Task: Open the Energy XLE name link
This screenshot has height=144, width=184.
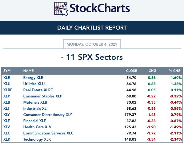Action: click(33, 78)
